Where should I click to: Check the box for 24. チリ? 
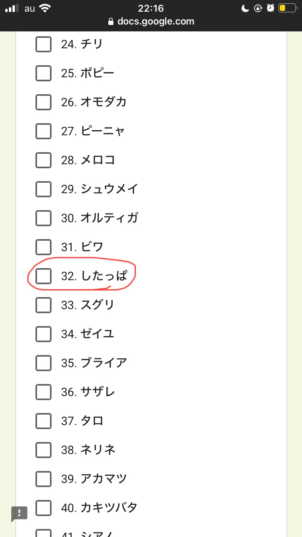click(43, 44)
